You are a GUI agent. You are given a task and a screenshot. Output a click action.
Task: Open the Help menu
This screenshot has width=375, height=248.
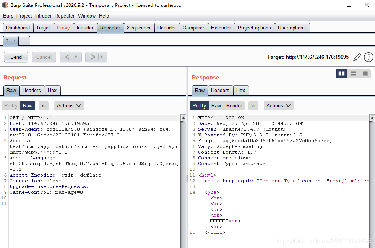click(x=104, y=16)
